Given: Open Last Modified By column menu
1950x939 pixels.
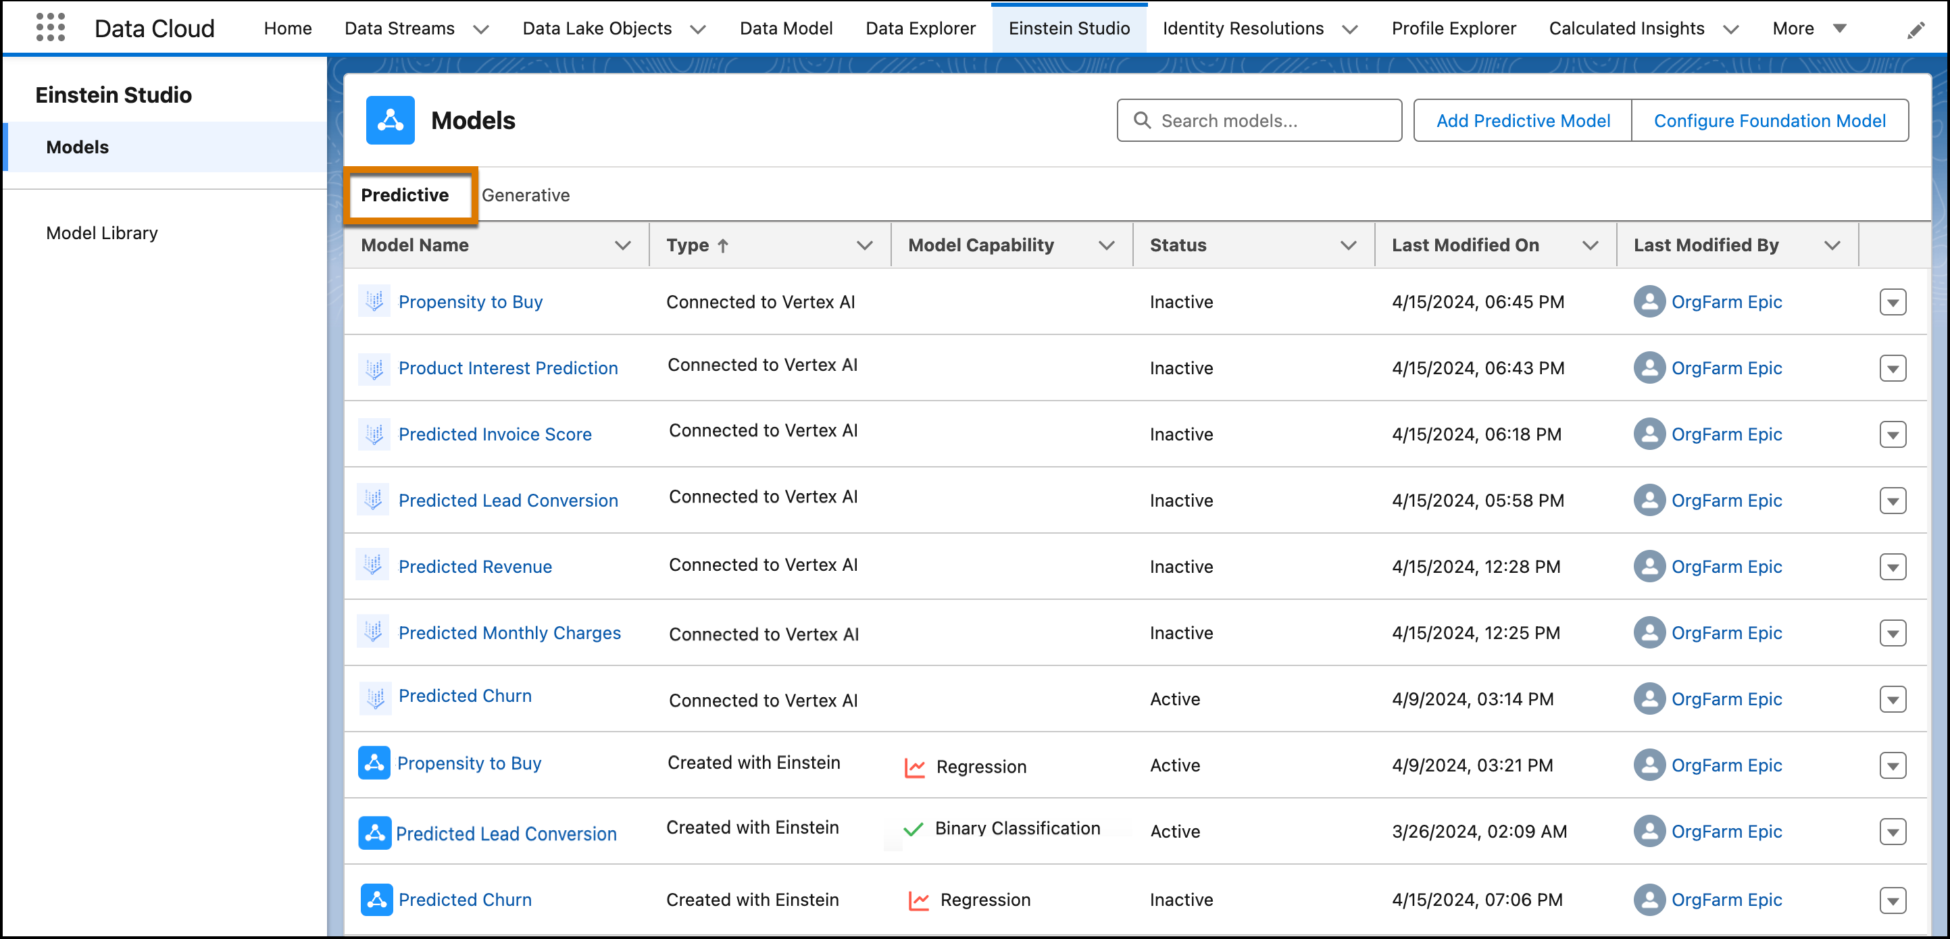Looking at the screenshot, I should 1832,246.
